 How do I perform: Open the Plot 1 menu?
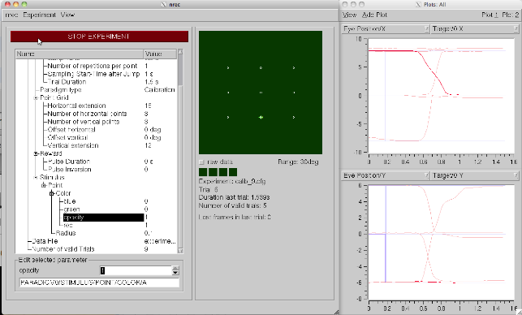point(490,15)
